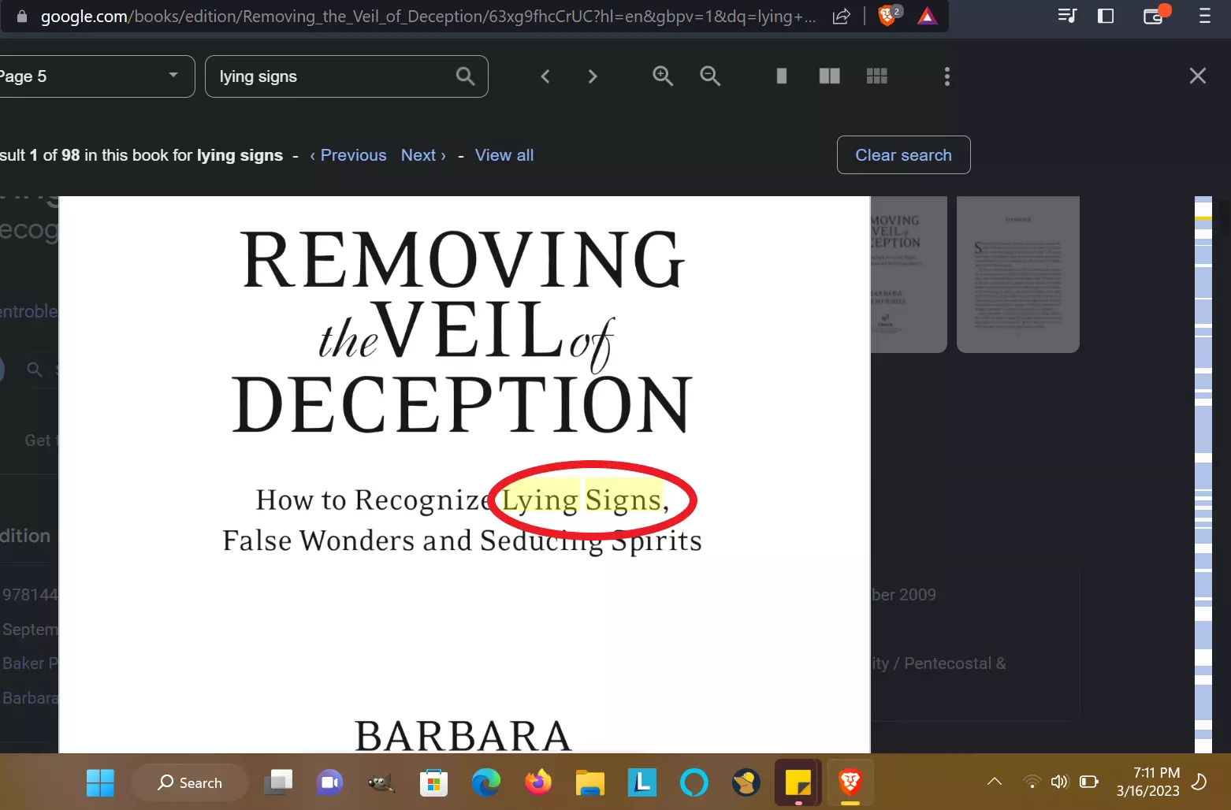This screenshot has width=1231, height=810.
Task: Switch to thumbnail grid view
Action: point(876,76)
